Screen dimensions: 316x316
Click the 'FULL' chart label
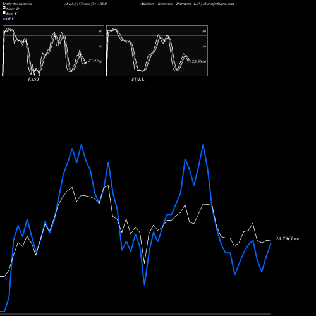pyautogui.click(x=138, y=80)
